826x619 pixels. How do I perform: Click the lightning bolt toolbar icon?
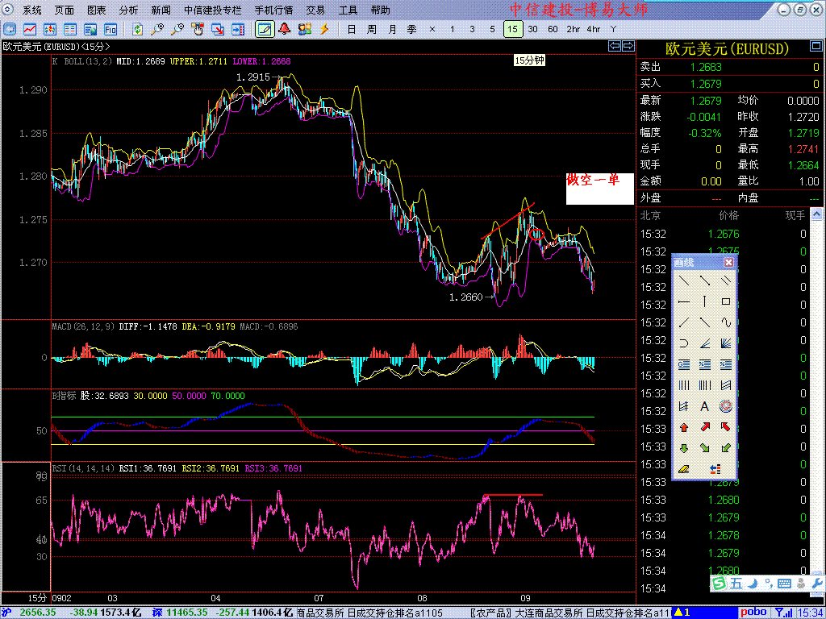pyautogui.click(x=324, y=29)
